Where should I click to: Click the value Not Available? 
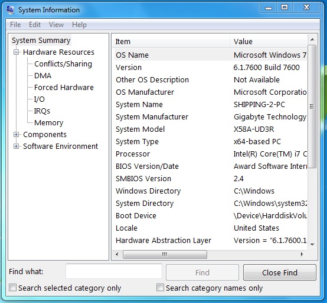[257, 80]
